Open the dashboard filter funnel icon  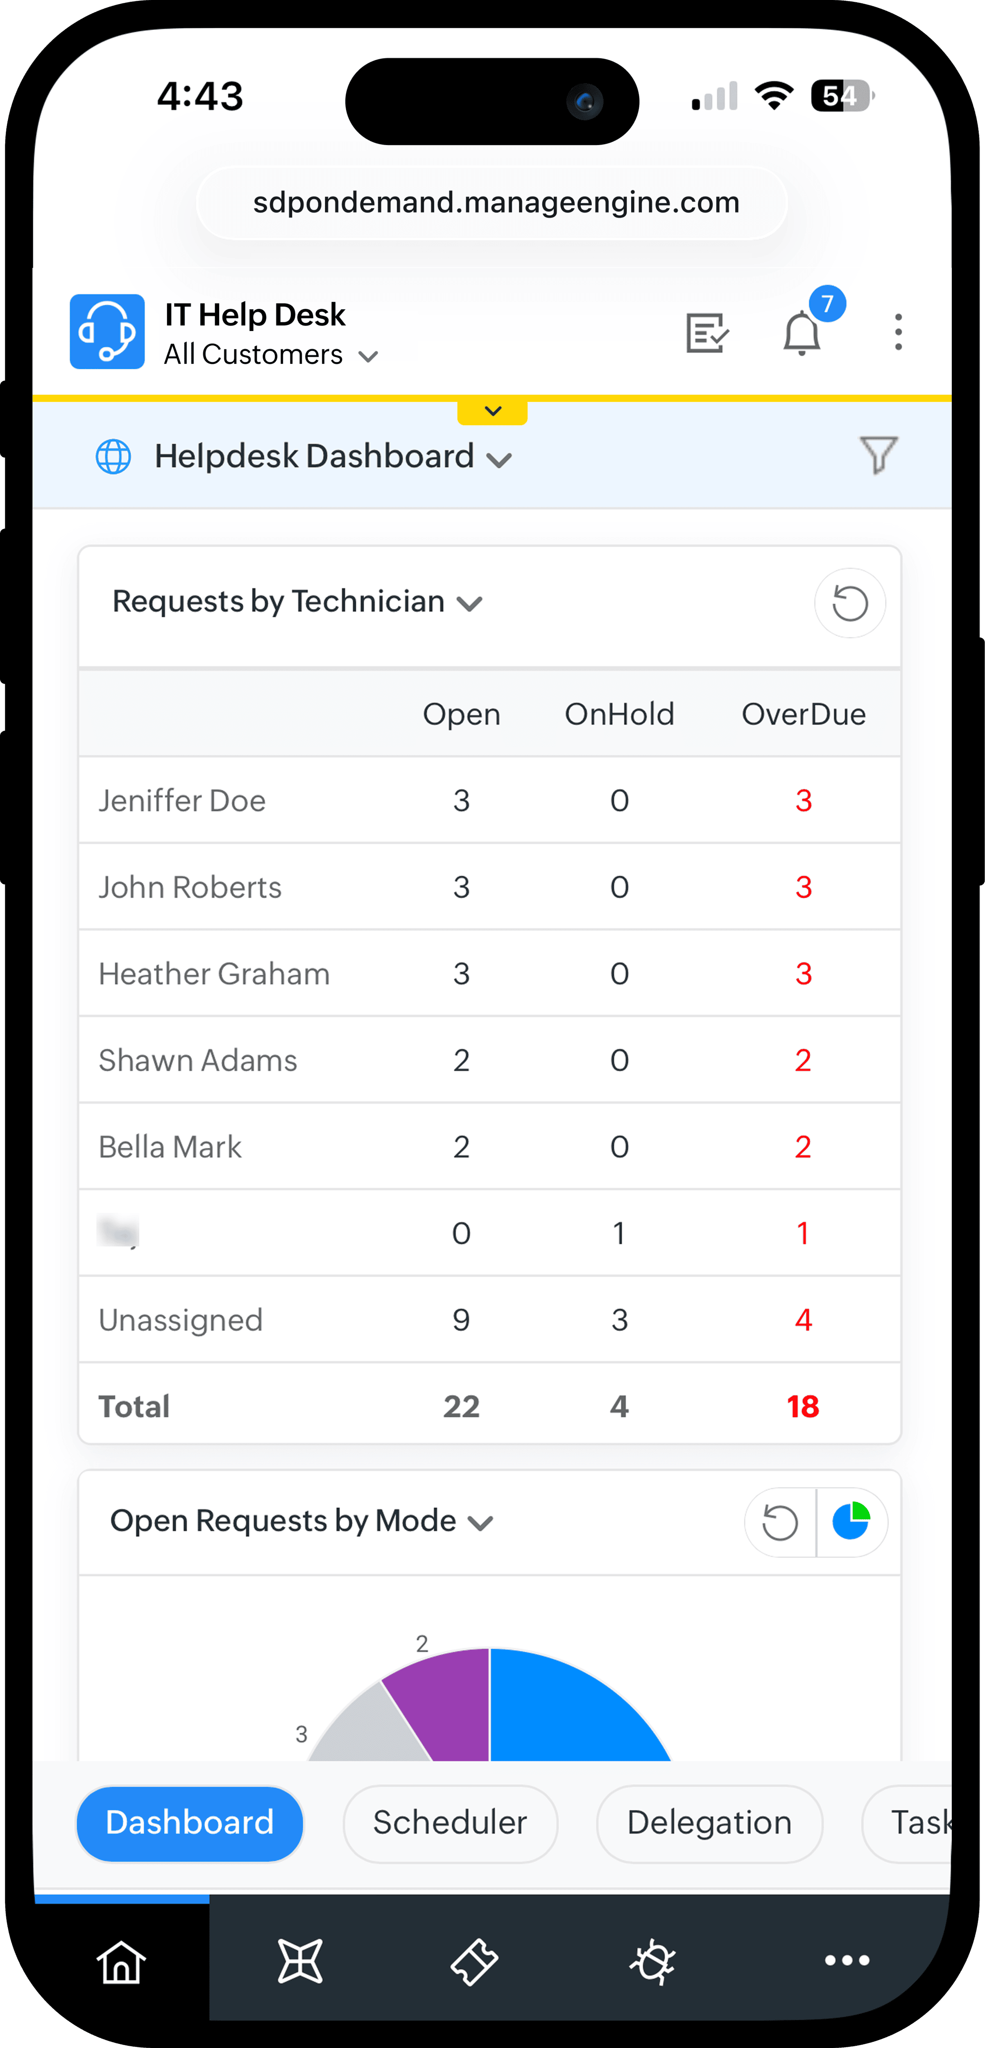pyautogui.click(x=879, y=455)
